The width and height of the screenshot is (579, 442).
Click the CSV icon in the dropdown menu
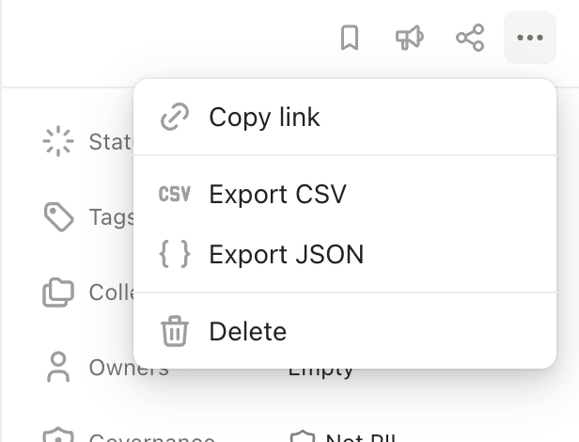175,194
